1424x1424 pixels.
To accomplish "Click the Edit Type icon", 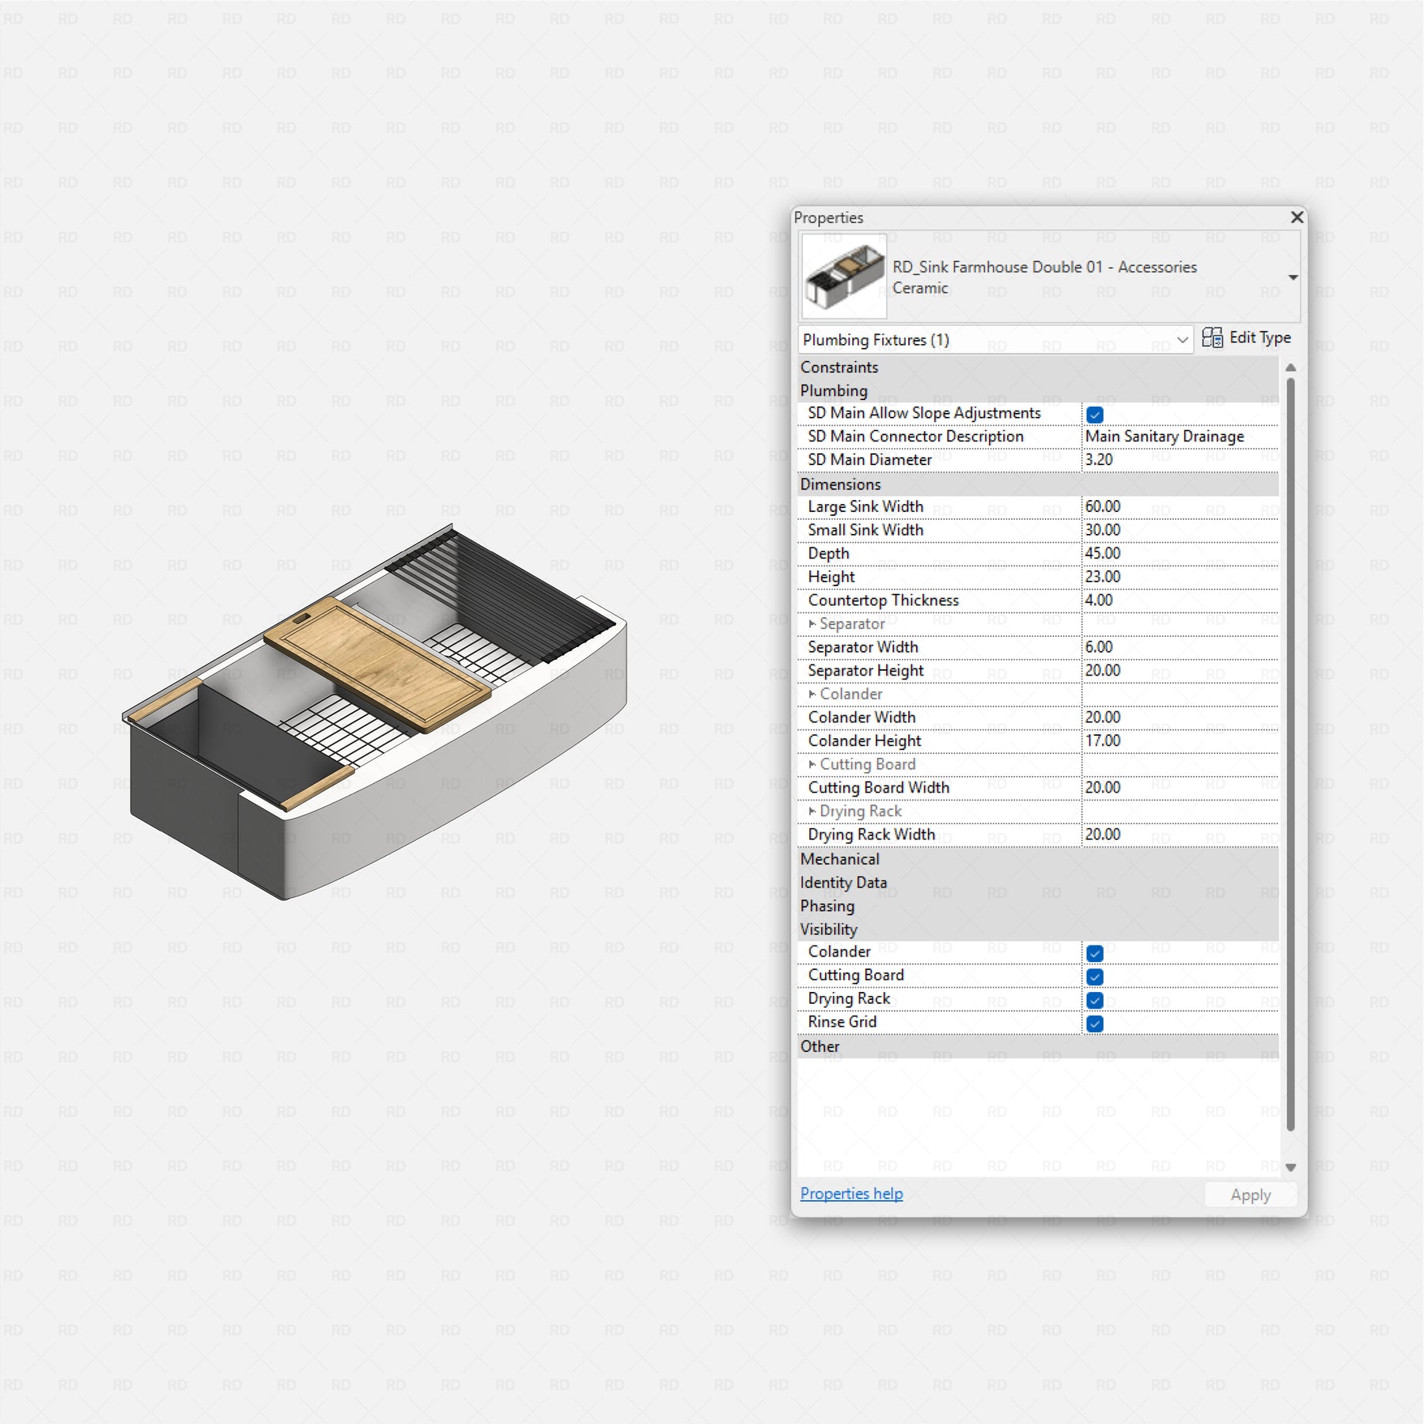I will [x=1211, y=338].
